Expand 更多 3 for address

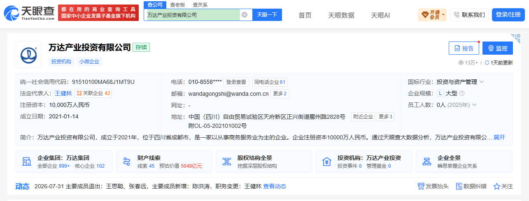(x=386, y=117)
